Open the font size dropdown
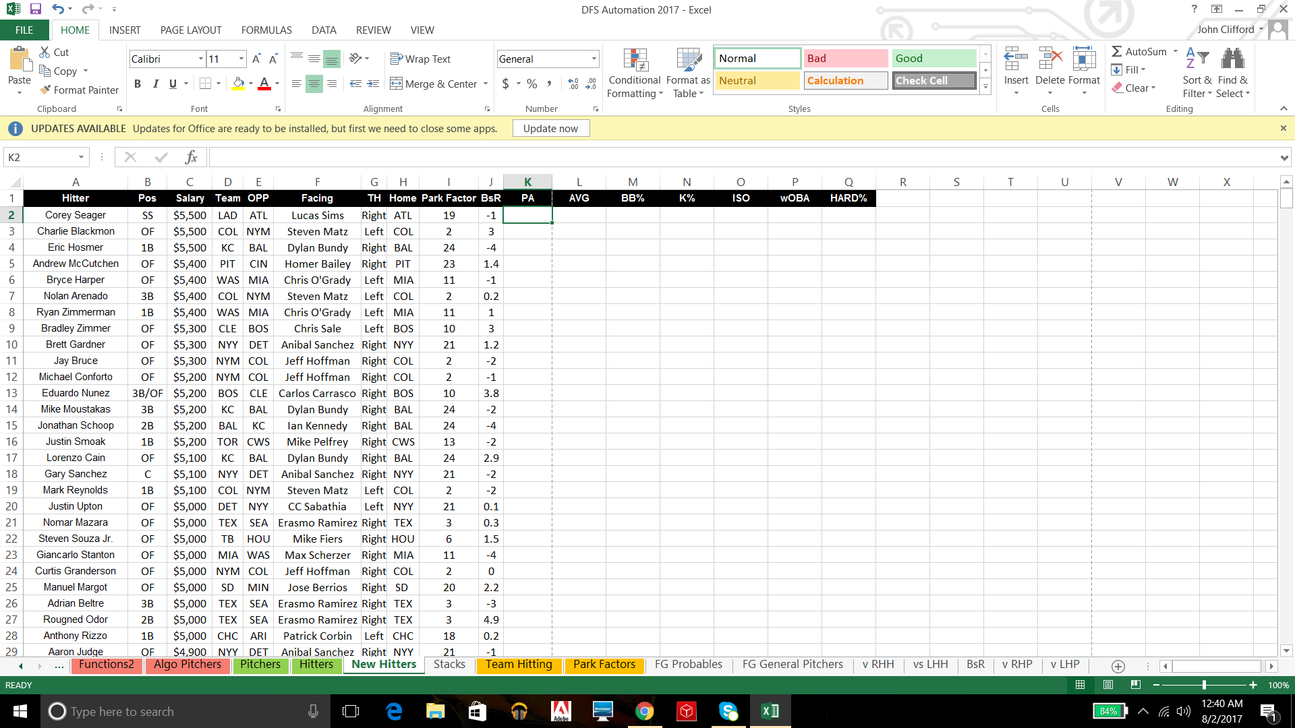This screenshot has height=728, width=1295. (x=241, y=59)
